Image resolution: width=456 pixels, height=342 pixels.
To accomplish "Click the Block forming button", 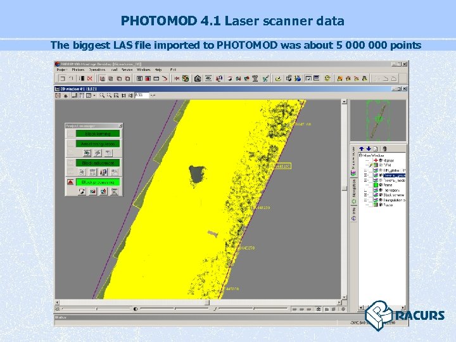I will (x=98, y=134).
